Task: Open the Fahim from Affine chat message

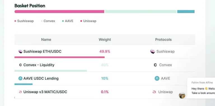Action: coord(201,88)
